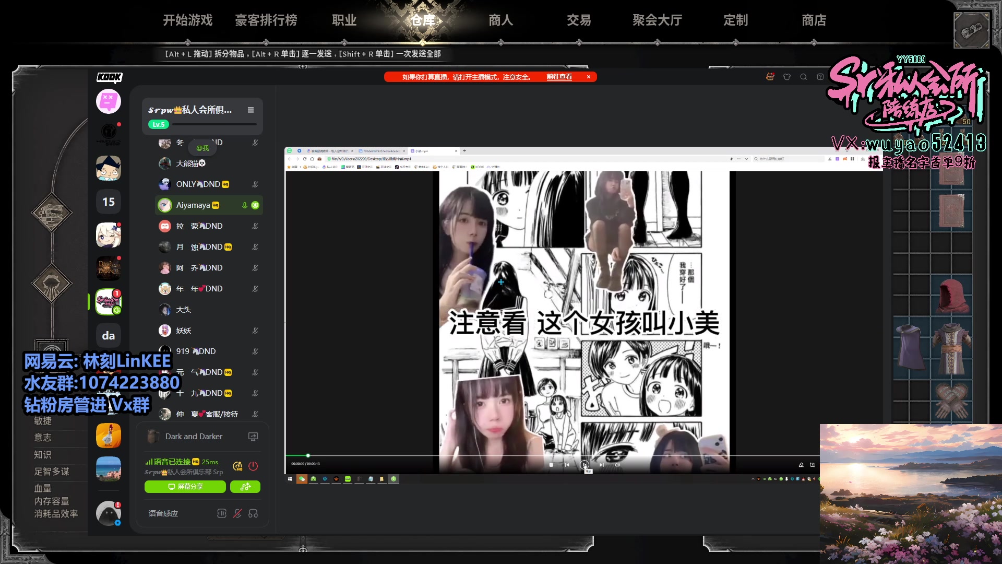The height and width of the screenshot is (564, 1002).
Task: Open the server icon labeled 15
Action: [x=109, y=202]
